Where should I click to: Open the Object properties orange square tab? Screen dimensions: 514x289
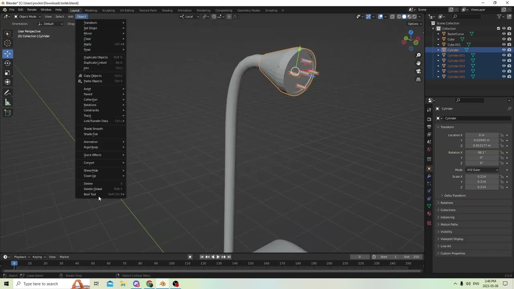(x=429, y=169)
